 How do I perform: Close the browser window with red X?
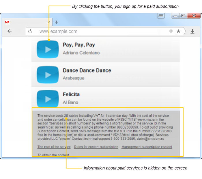[194, 16]
